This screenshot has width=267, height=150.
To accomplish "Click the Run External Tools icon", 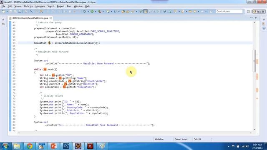I will pyautogui.click(x=99, y=11).
